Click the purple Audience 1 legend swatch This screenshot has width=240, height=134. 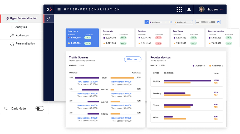coord(194,66)
